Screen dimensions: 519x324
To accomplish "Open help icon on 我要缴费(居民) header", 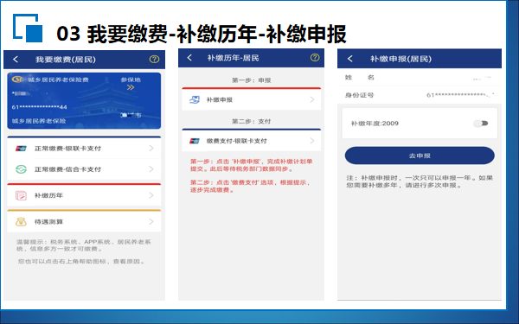I will [154, 59].
